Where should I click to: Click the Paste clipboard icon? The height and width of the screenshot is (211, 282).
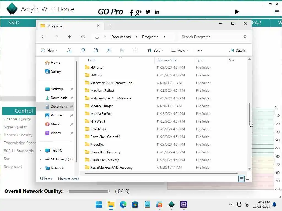(96, 51)
